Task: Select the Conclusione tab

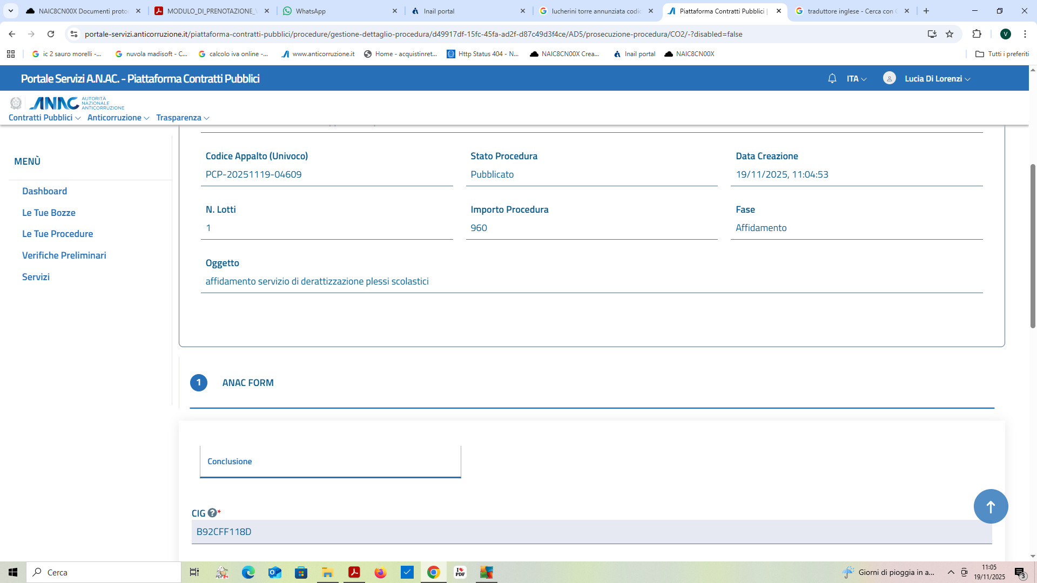Action: click(230, 462)
